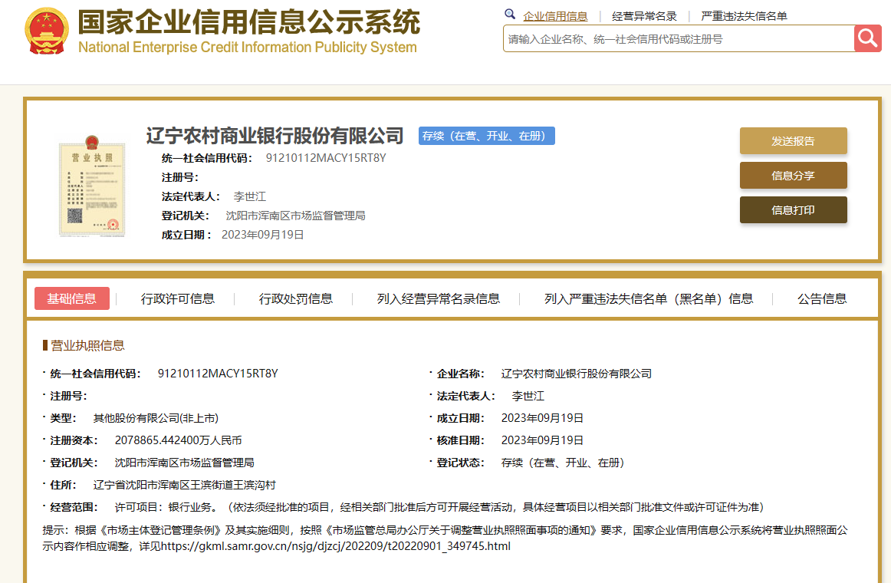
Task: Click the gold search button in the search bar
Action: pos(867,38)
